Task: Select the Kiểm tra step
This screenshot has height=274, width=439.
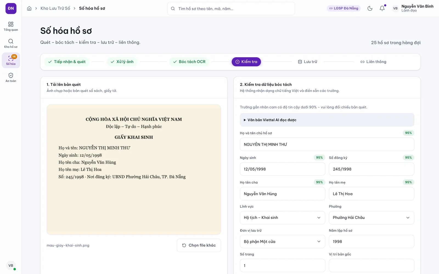Action: coord(246,62)
